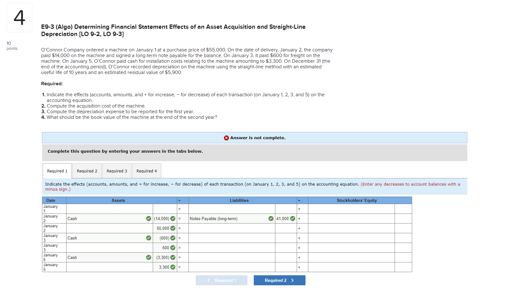Image resolution: width=505 pixels, height=295 pixels.
Task: Click the January 1 asset account field
Action: (109, 209)
